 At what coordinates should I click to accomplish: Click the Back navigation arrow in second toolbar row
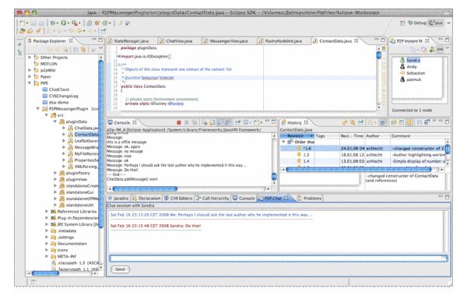(x=79, y=30)
